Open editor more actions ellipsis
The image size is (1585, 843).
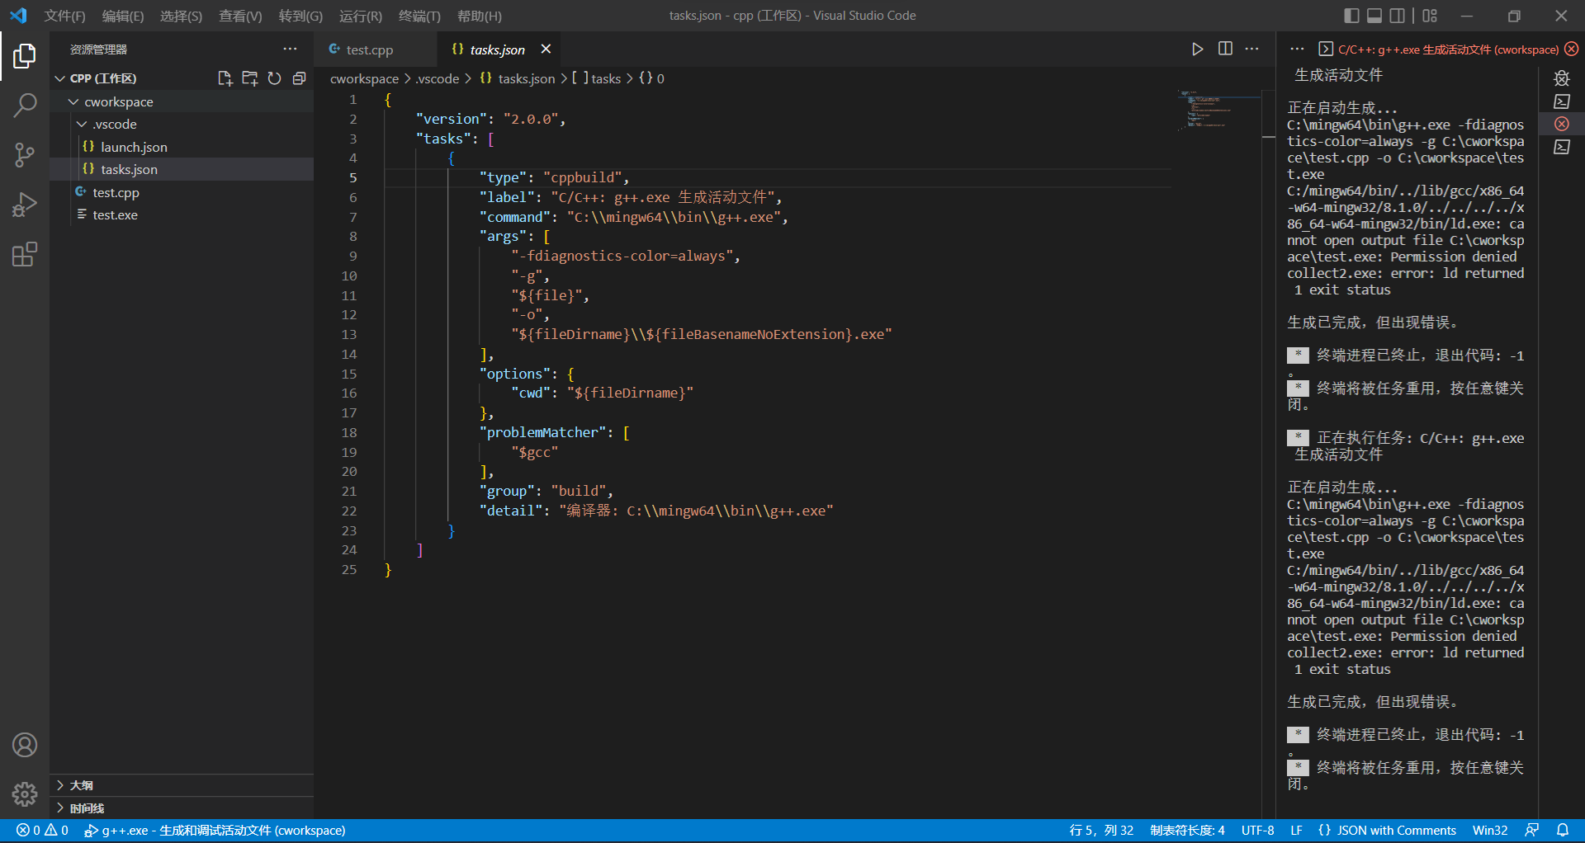(x=1252, y=49)
